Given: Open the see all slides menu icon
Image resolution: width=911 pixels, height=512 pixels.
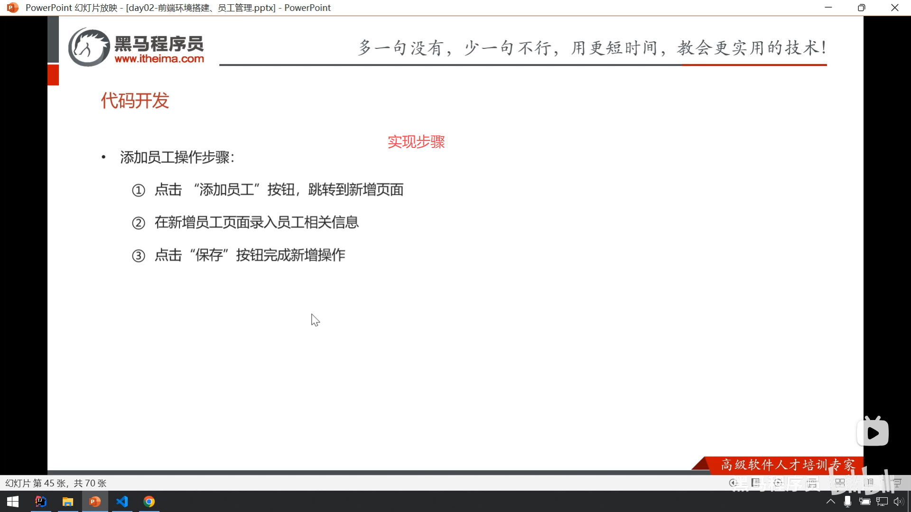Looking at the screenshot, I should pyautogui.click(x=756, y=483).
